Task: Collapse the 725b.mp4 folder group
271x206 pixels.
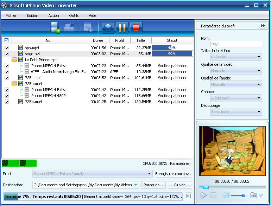Action: tap(14, 84)
